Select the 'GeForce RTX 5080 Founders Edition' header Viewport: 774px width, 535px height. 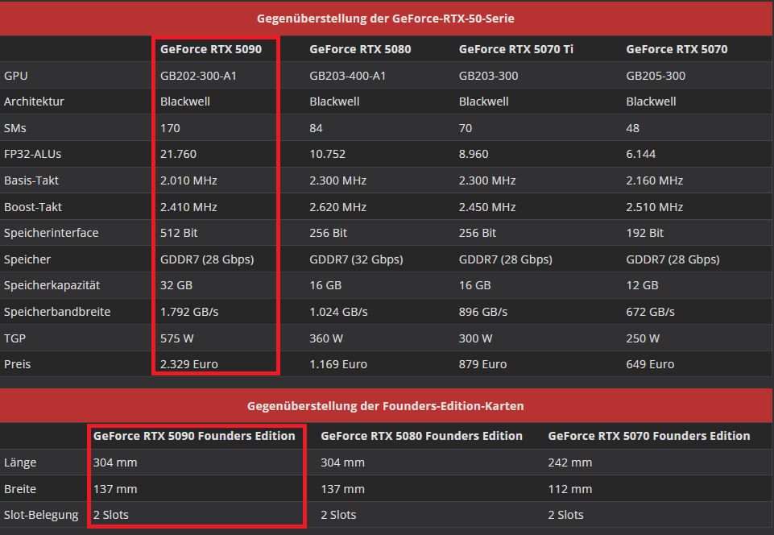tap(421, 436)
